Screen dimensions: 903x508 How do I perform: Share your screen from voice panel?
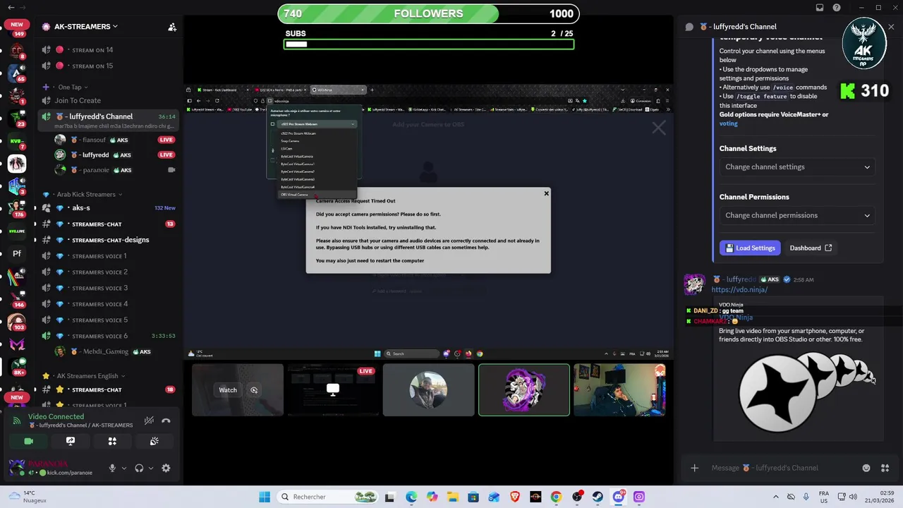tap(71, 441)
